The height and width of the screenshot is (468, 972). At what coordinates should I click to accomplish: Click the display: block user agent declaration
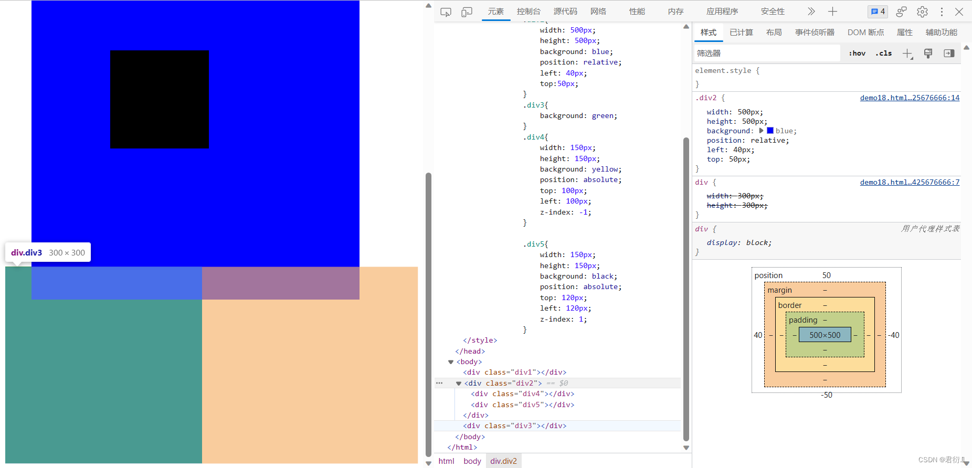coord(739,243)
